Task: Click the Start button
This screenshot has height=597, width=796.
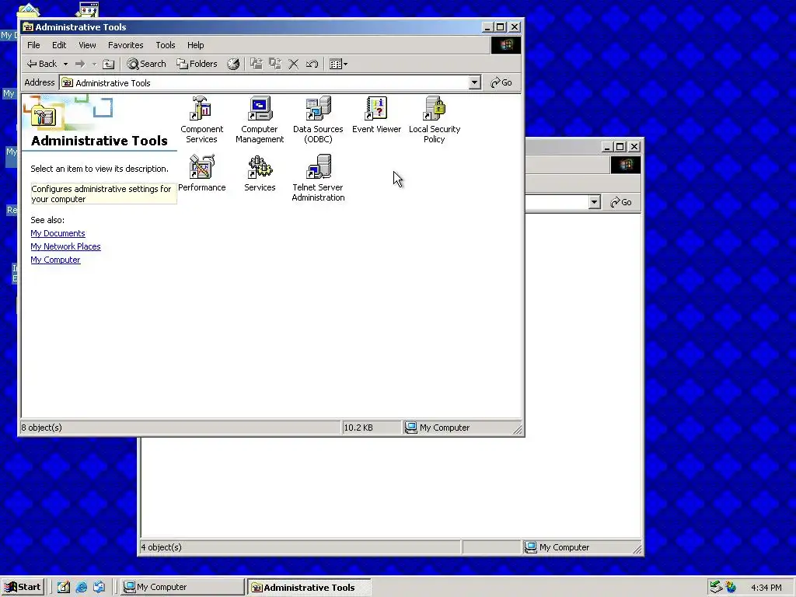Action: (23, 587)
